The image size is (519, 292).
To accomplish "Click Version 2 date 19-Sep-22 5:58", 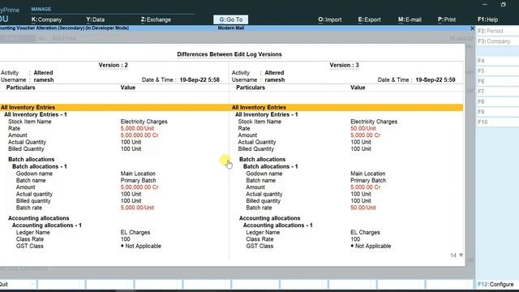I will click(199, 79).
